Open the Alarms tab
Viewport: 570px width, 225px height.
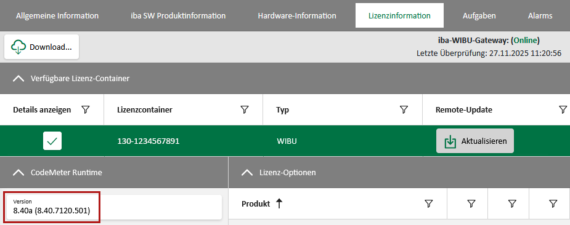(x=540, y=16)
